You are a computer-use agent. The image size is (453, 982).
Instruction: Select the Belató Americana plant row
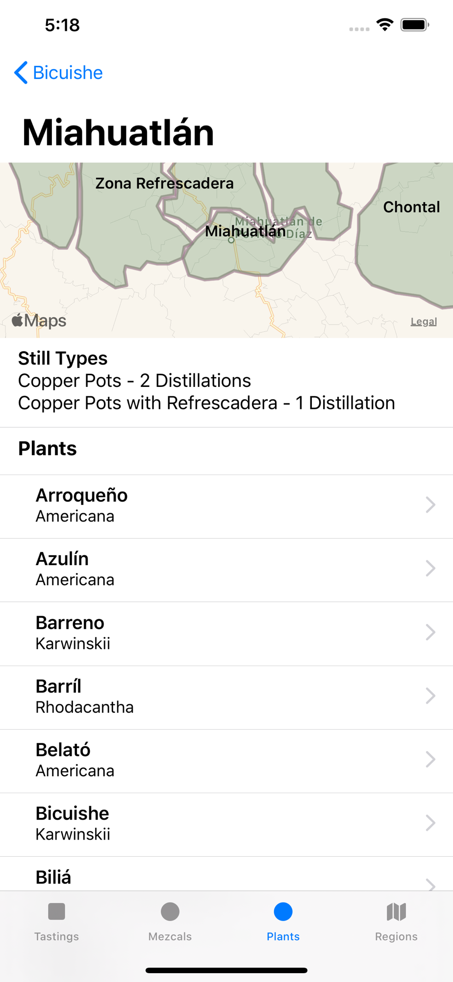[x=226, y=761]
